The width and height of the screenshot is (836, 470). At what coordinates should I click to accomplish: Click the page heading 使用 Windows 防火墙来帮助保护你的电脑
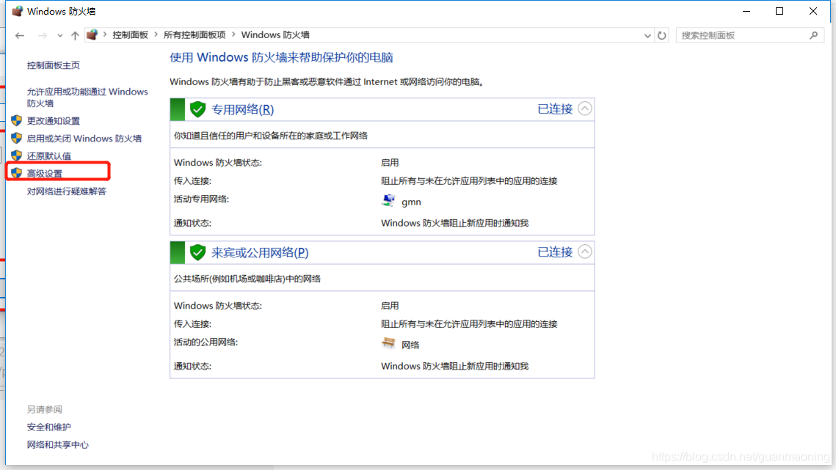(x=282, y=57)
